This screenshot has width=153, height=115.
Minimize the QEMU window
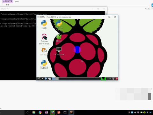[104, 17]
